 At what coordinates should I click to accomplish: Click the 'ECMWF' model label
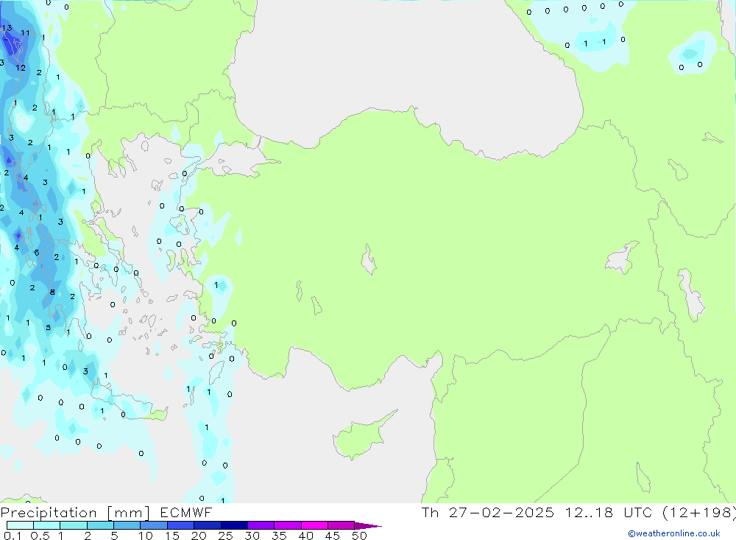coord(186,513)
